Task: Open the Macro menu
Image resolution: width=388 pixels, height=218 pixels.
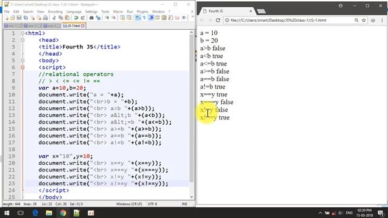Action: coord(118,12)
